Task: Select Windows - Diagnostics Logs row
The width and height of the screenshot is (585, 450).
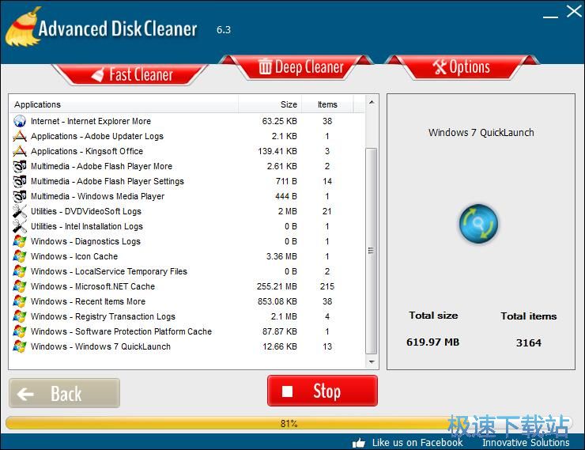Action: 187,241
